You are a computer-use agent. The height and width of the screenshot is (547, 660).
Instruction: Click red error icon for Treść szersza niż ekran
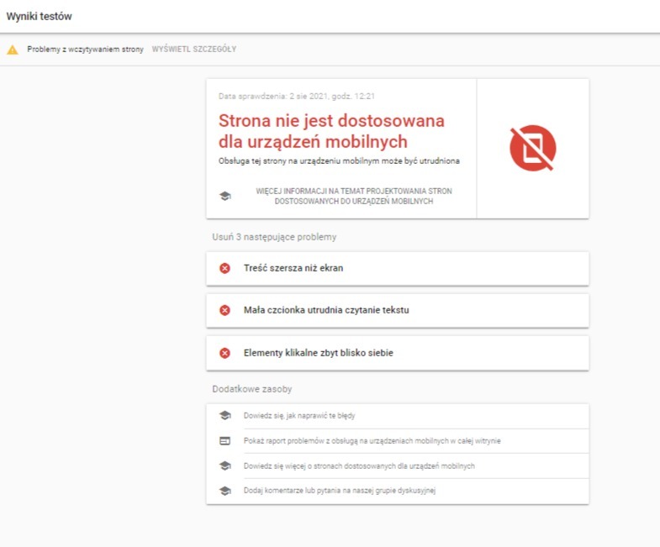[224, 268]
